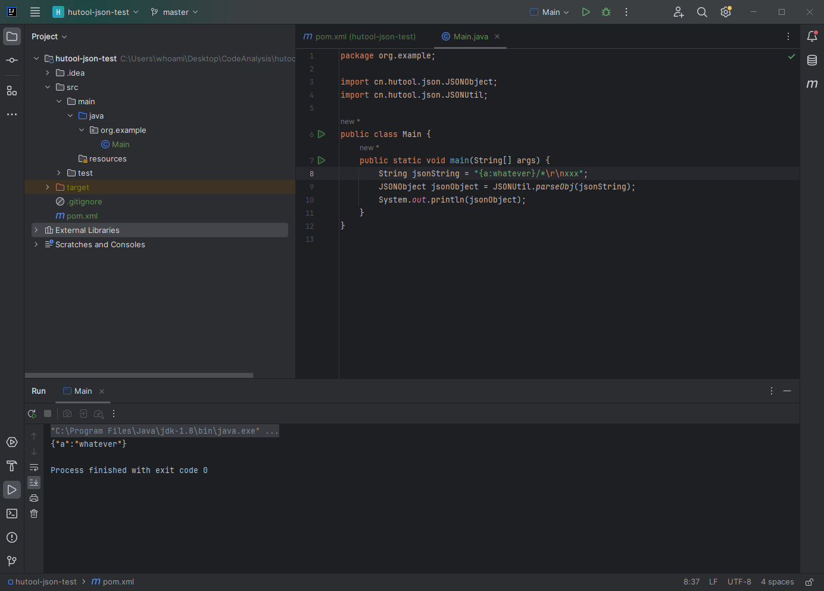This screenshot has width=824, height=591.
Task: Open editor tabs options menu
Action: pos(788,36)
